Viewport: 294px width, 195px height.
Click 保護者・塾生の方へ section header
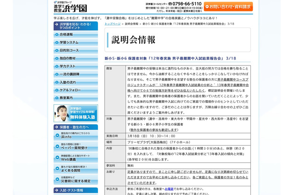pyautogui.click(x=75, y=127)
